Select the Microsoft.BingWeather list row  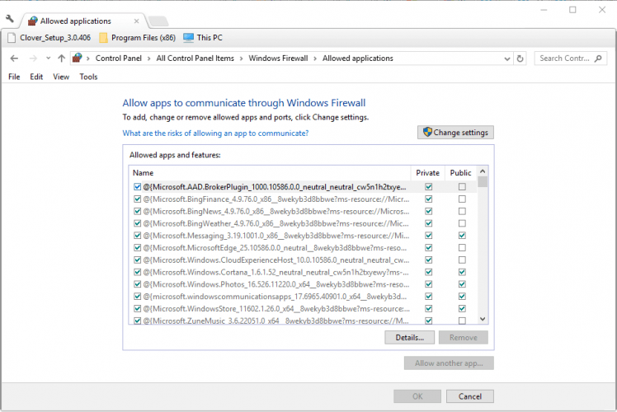(x=303, y=223)
